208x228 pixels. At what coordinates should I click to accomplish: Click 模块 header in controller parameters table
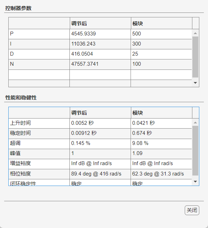pyautogui.click(x=138, y=23)
